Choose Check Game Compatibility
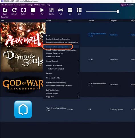 (x=56, y=82)
